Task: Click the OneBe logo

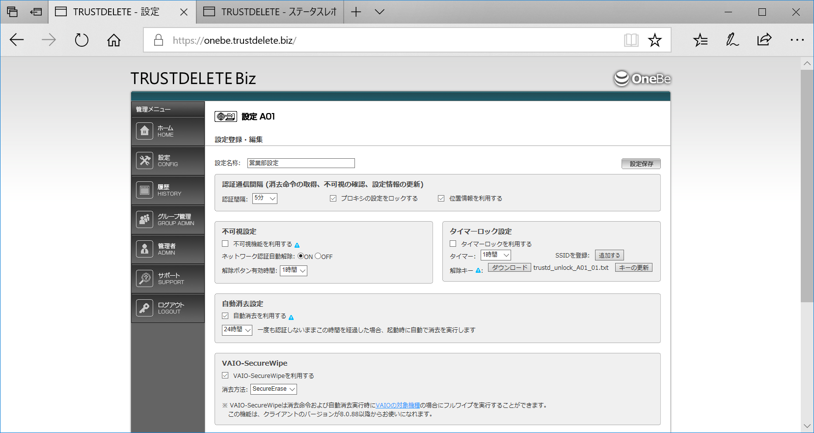Action: point(642,79)
